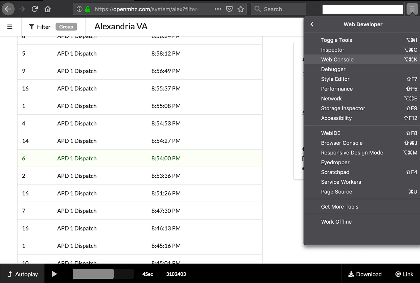Viewport: 420px width, 283px height.
Task: Select Web Console from Web Developer menu
Action: 337,59
